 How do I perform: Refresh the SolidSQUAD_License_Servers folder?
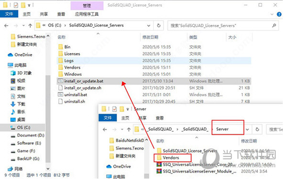[159, 26]
